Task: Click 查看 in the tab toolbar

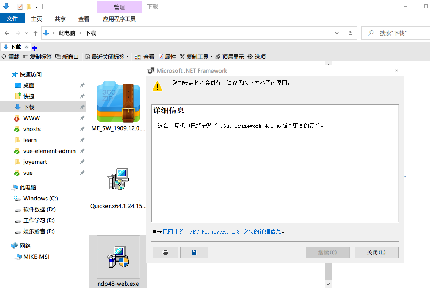Action: coord(145,57)
